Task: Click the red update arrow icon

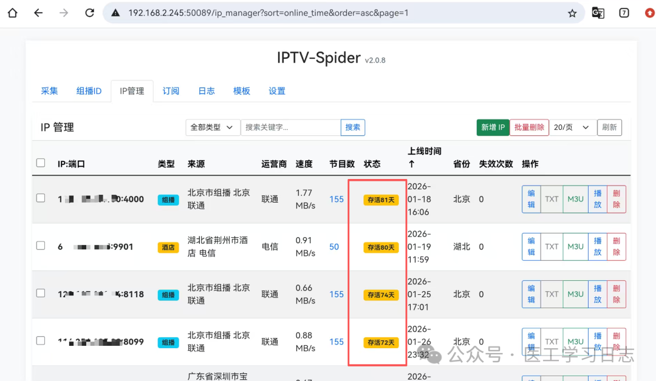Action: tap(649, 13)
